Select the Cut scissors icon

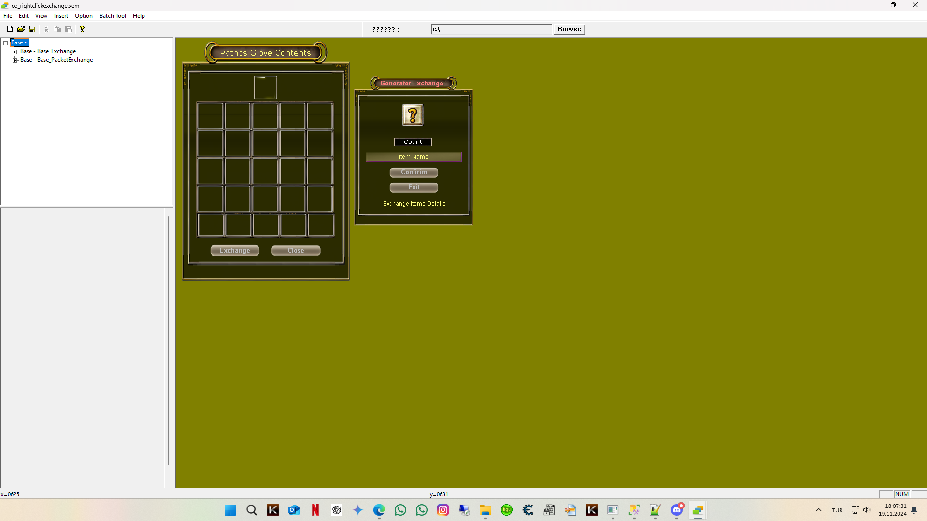(46, 28)
